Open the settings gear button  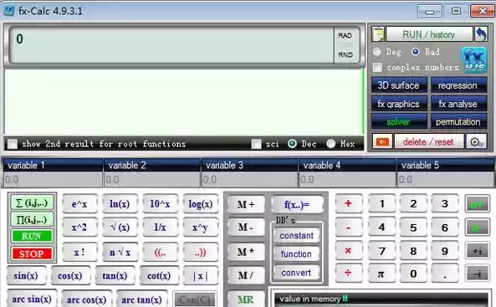[477, 142]
